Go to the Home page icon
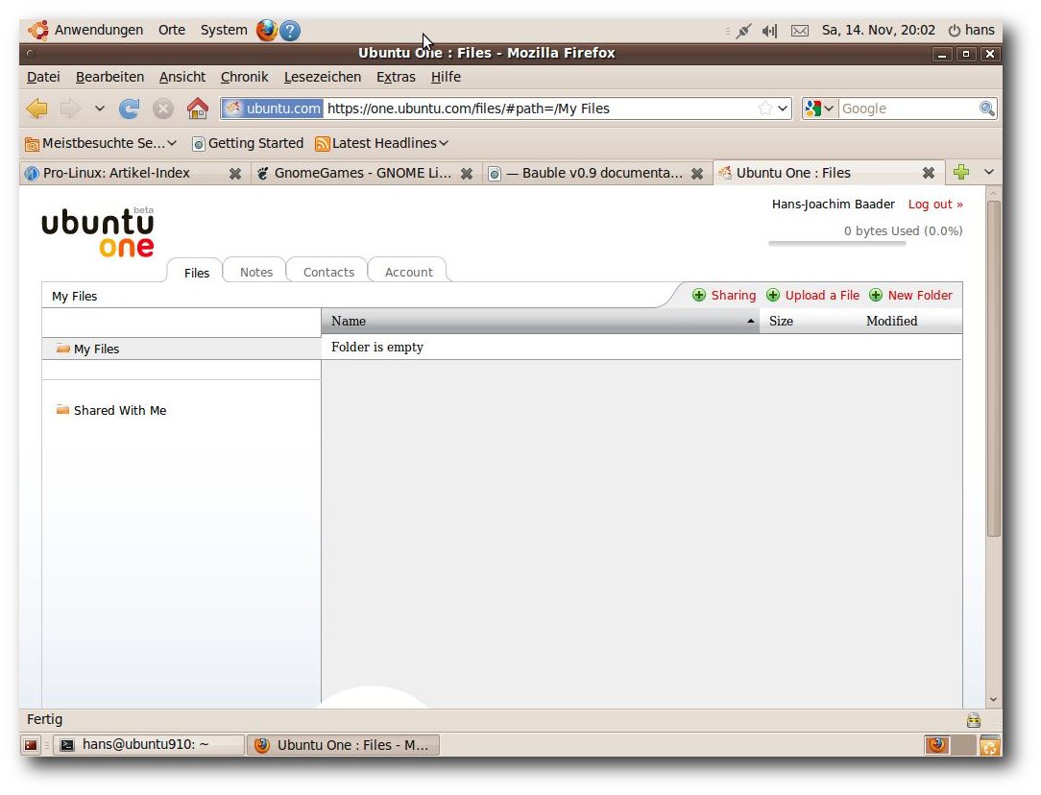The image size is (1041, 795). coord(197,108)
